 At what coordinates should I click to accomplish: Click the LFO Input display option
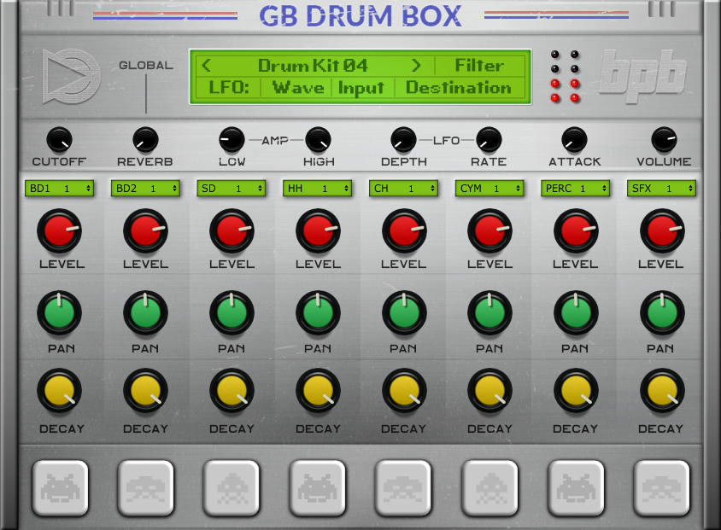(361, 87)
